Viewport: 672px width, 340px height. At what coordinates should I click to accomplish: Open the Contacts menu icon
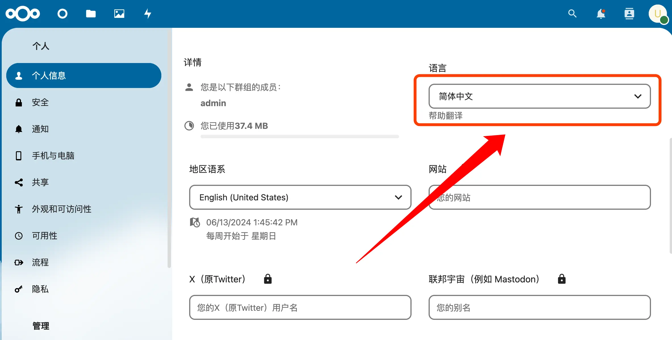[x=629, y=14]
